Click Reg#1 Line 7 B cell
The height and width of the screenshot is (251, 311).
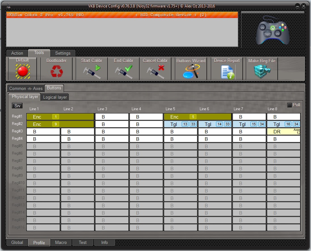[x=249, y=117]
